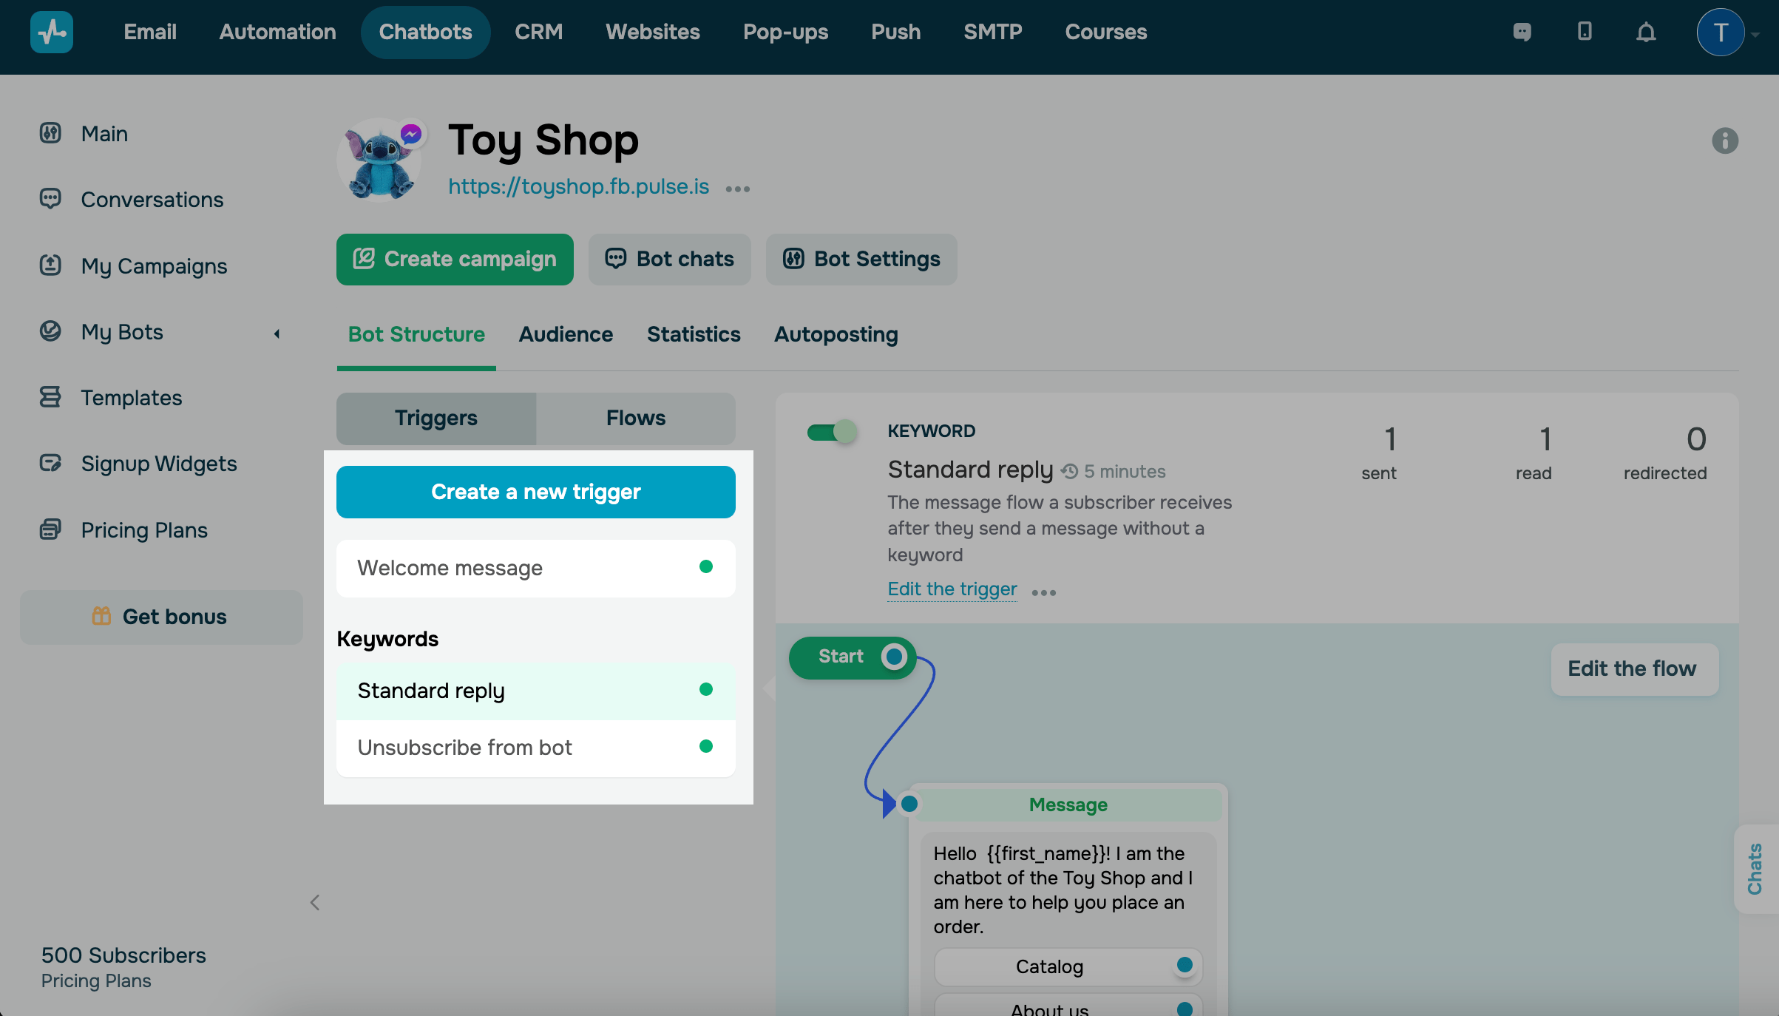The height and width of the screenshot is (1016, 1779).
Task: Disable the Standard reply keyword trigger switch
Action: [x=833, y=432]
